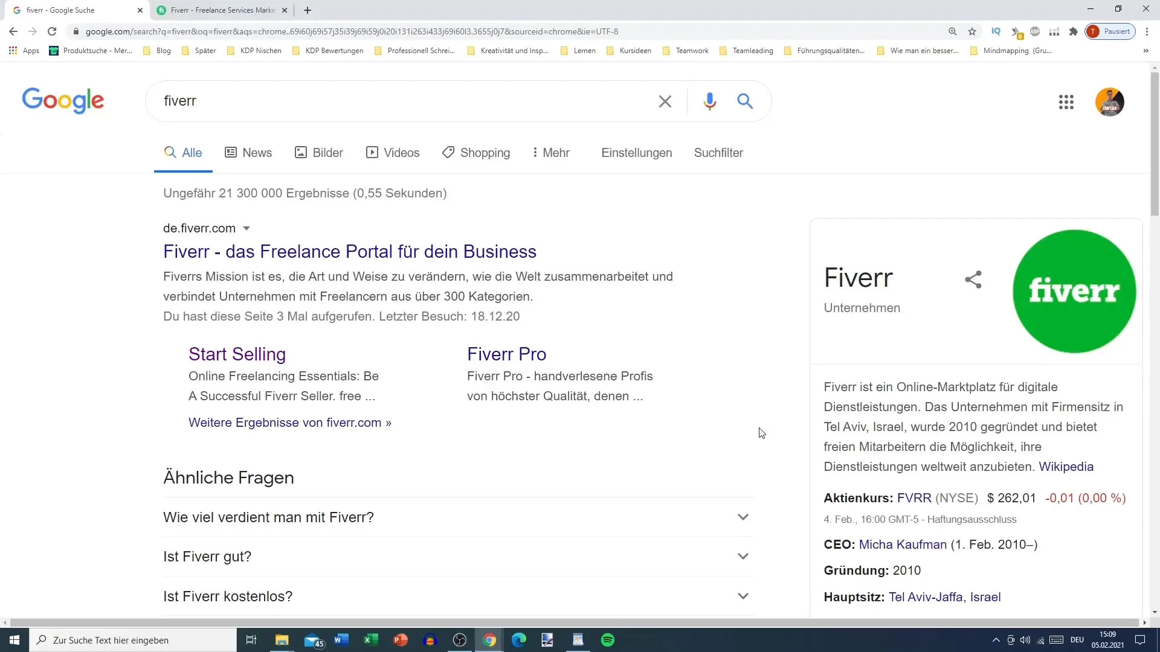Open Spotify from the taskbar

[608, 640]
